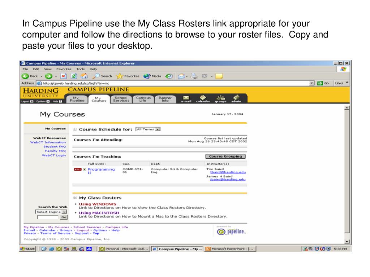Click the jbaird@harding.edu email link
The width and height of the screenshot is (370, 277).
coord(228,180)
